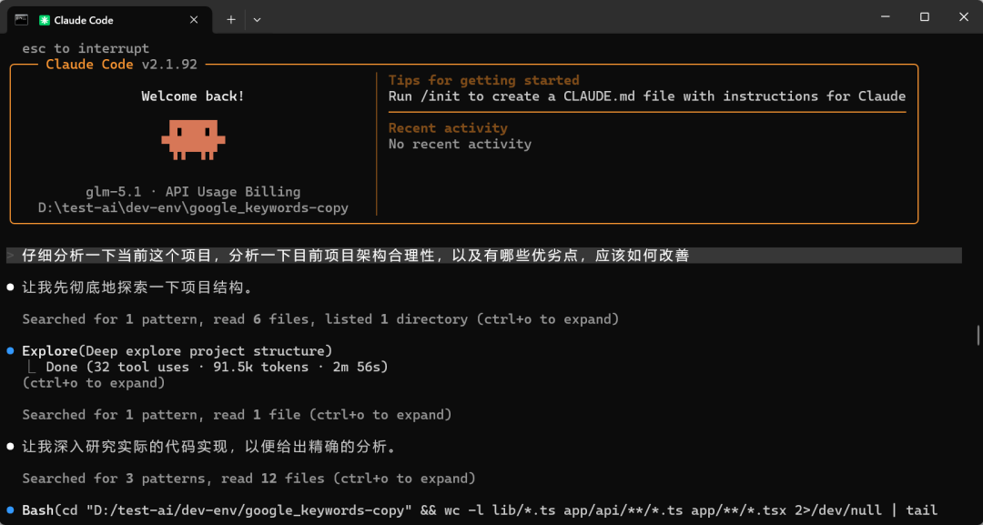Image resolution: width=983 pixels, height=525 pixels.
Task: Click the blue bullet beside Bash command
Action: pos(10,510)
